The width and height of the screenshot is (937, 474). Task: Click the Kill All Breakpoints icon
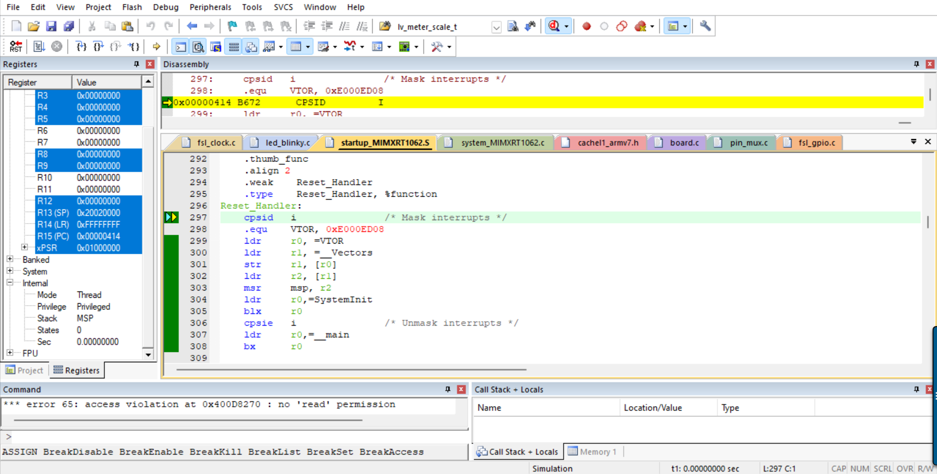point(640,26)
